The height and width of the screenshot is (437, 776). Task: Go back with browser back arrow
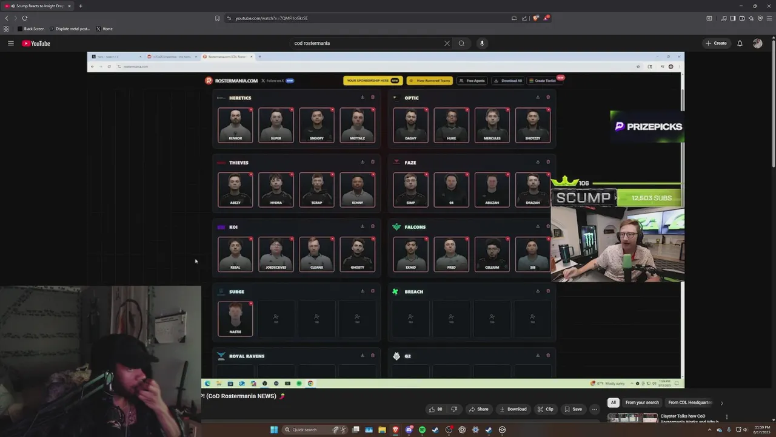coord(7,18)
